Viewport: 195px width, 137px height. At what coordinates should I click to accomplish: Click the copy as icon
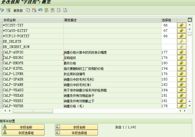click(28, 10)
